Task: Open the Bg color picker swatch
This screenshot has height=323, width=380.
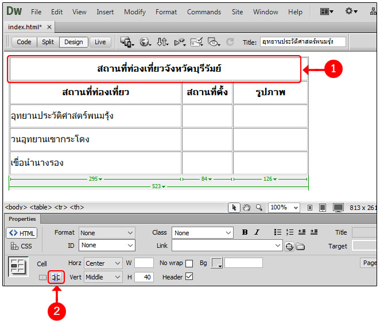Action: tap(217, 263)
